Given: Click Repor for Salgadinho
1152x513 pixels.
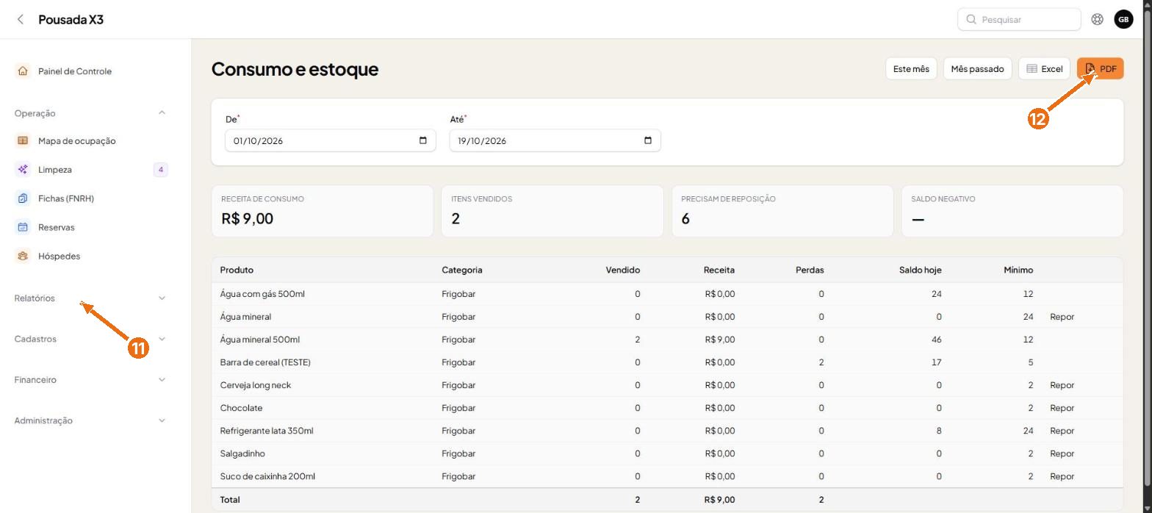Looking at the screenshot, I should [1062, 453].
